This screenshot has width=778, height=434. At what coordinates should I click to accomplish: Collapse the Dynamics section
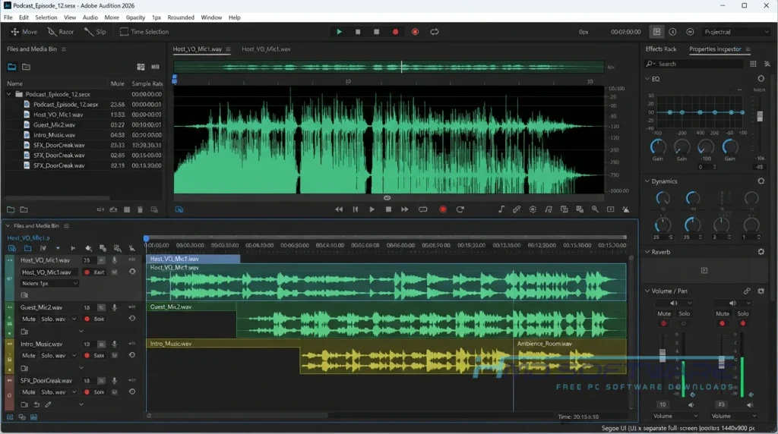point(647,181)
